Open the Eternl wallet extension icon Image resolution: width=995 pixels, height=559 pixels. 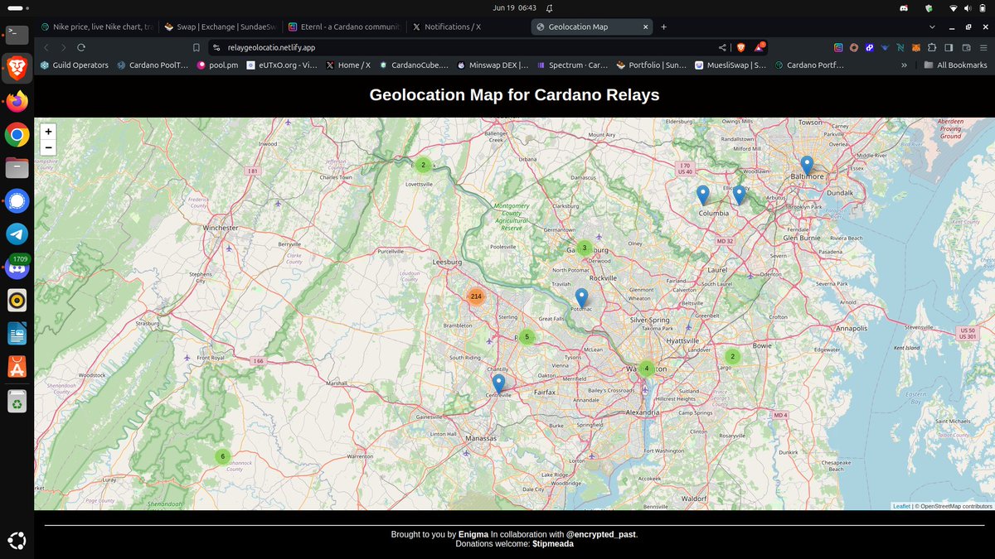[838, 47]
